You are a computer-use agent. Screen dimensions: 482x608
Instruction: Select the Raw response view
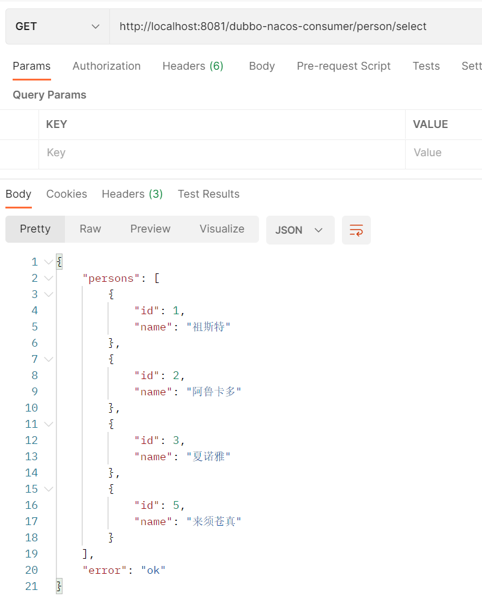[x=90, y=229]
